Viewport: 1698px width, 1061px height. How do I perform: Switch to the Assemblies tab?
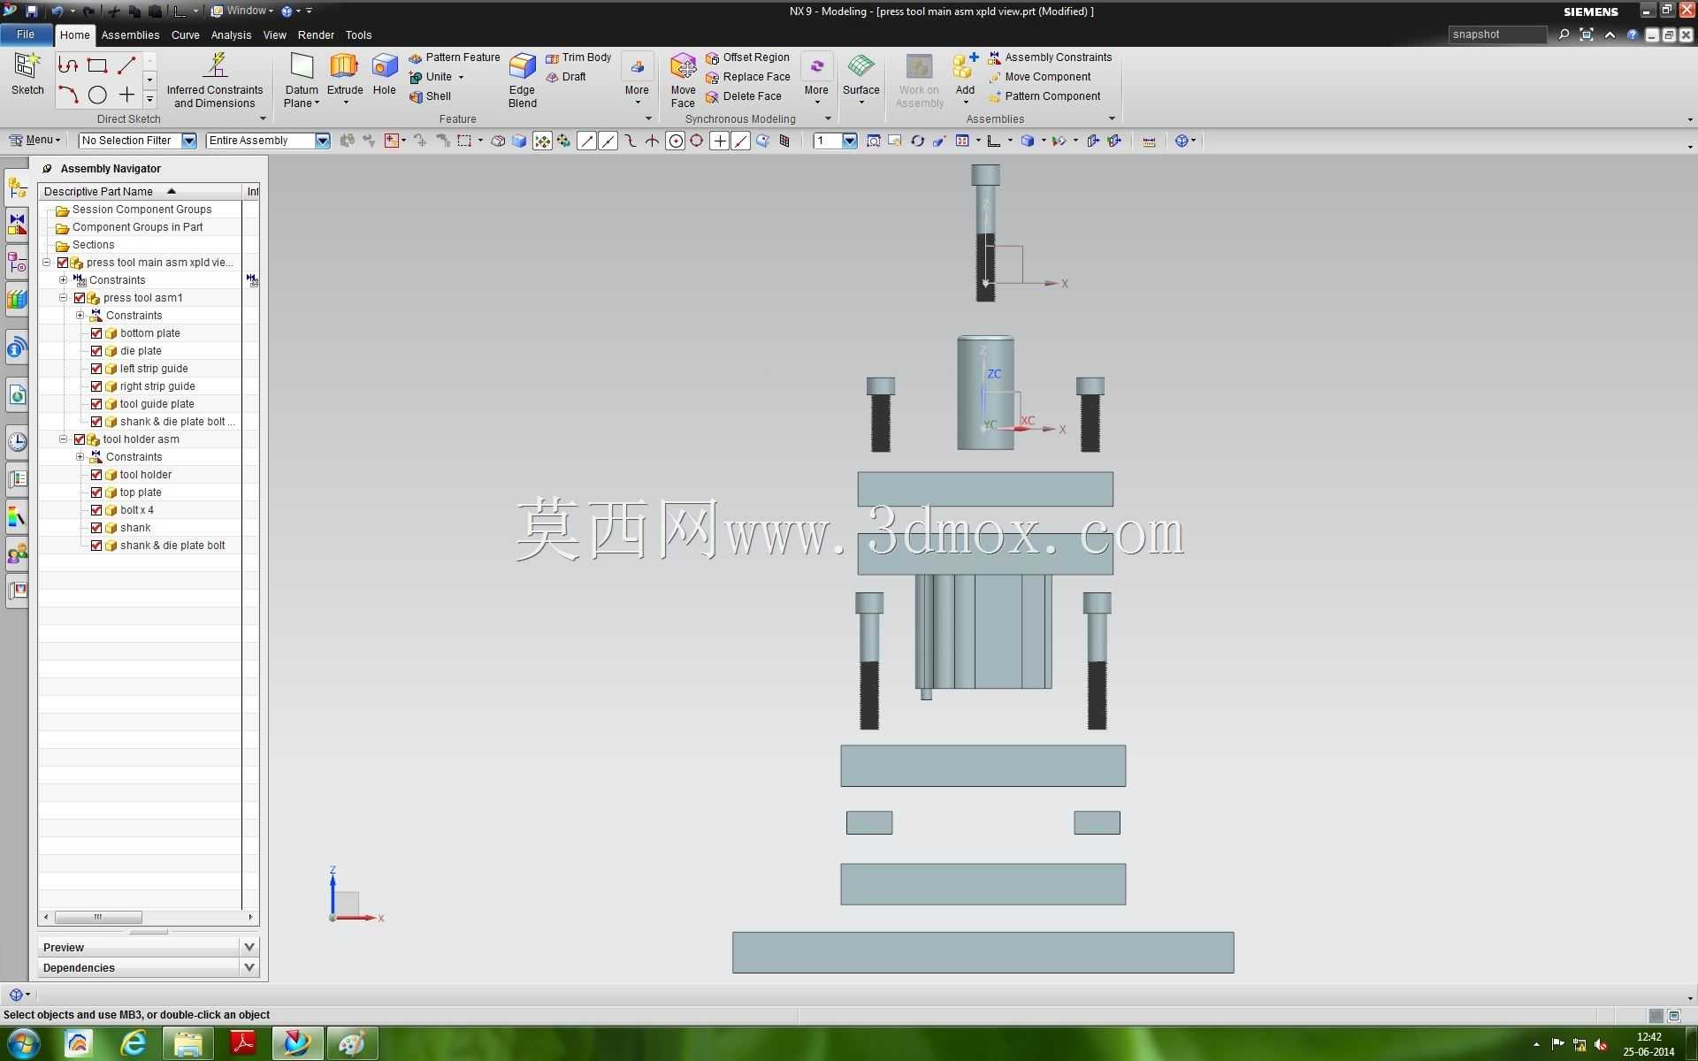pos(130,35)
